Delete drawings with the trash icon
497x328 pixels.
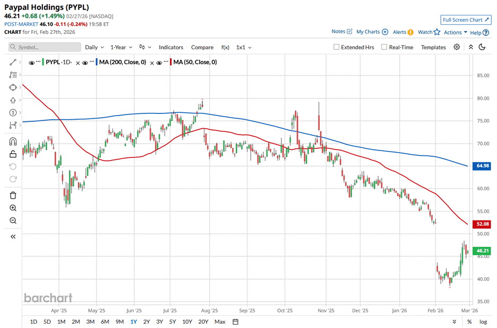tap(13, 196)
